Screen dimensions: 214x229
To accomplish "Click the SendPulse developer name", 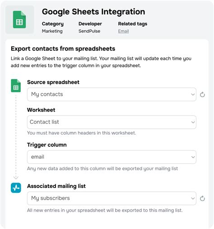I will pyautogui.click(x=89, y=31).
